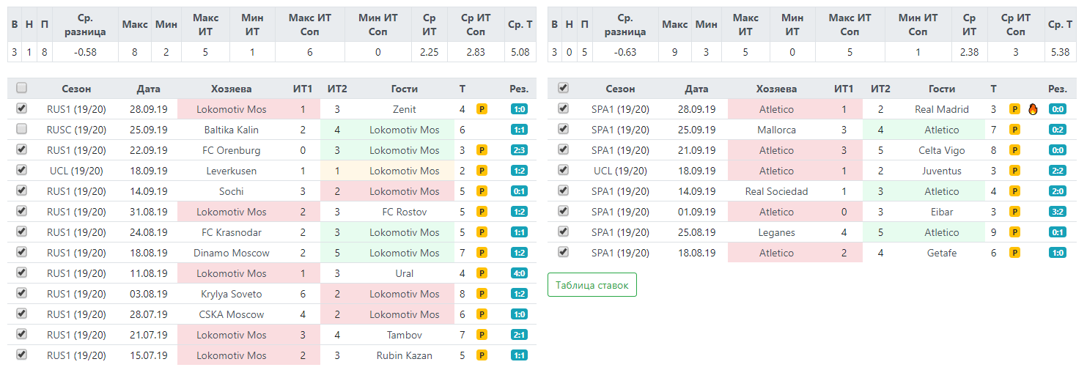Viewport: 1087px width, 370px height.
Task: Uncheck the Juventus match checkbox
Action: [x=563, y=170]
